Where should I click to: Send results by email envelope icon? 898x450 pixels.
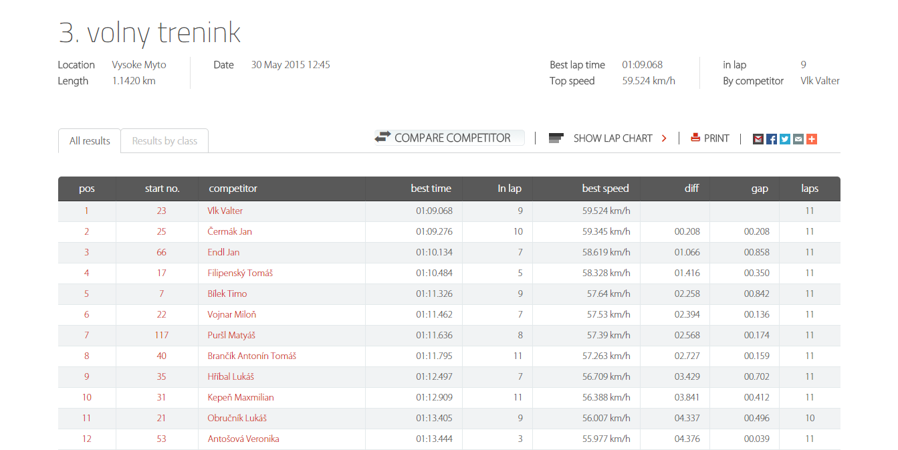[798, 139]
